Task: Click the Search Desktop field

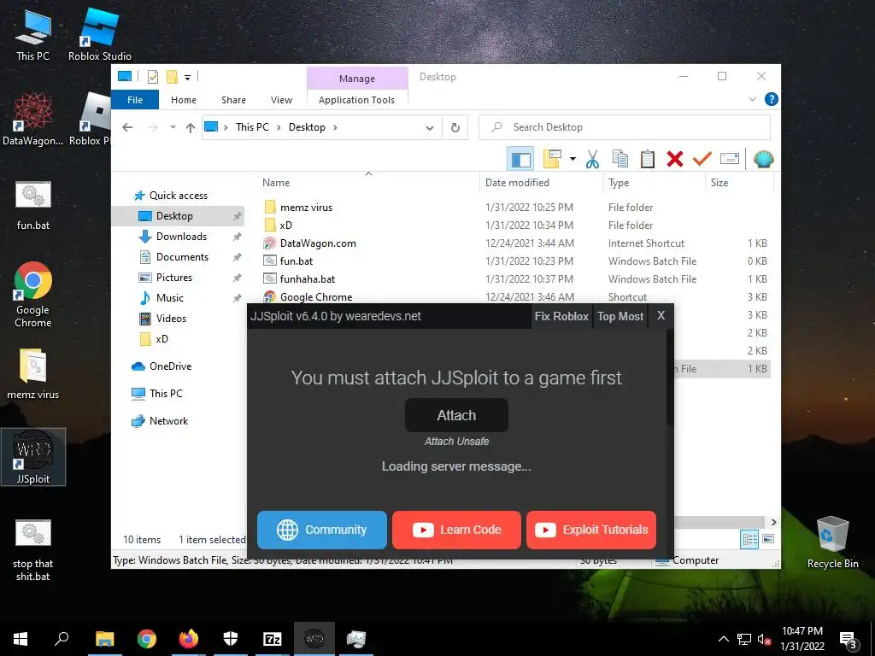Action: point(625,127)
